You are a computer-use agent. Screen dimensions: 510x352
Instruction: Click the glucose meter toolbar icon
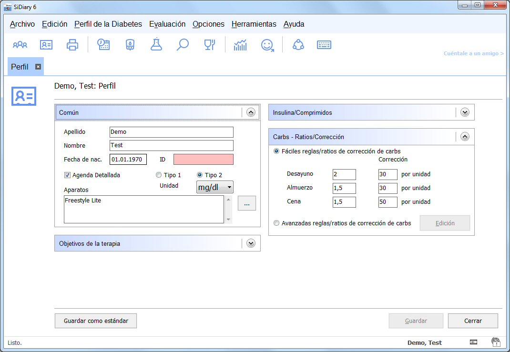tap(130, 45)
